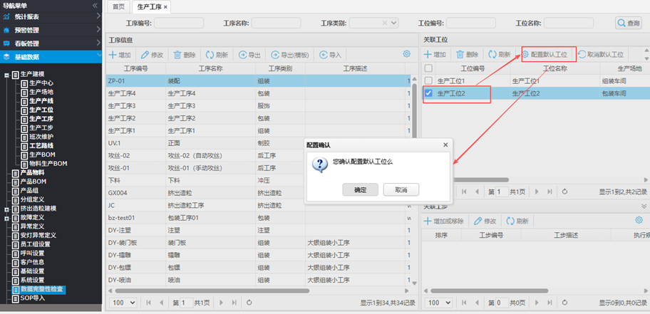Click 取消默认工位 button
The height and width of the screenshot is (314, 650).
click(601, 55)
